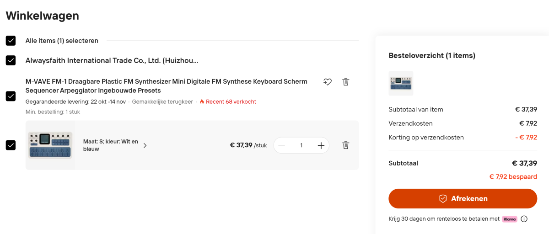Uncheck the M-VAVE FM-1 product checkbox
The width and height of the screenshot is (549, 234).
coord(11,96)
